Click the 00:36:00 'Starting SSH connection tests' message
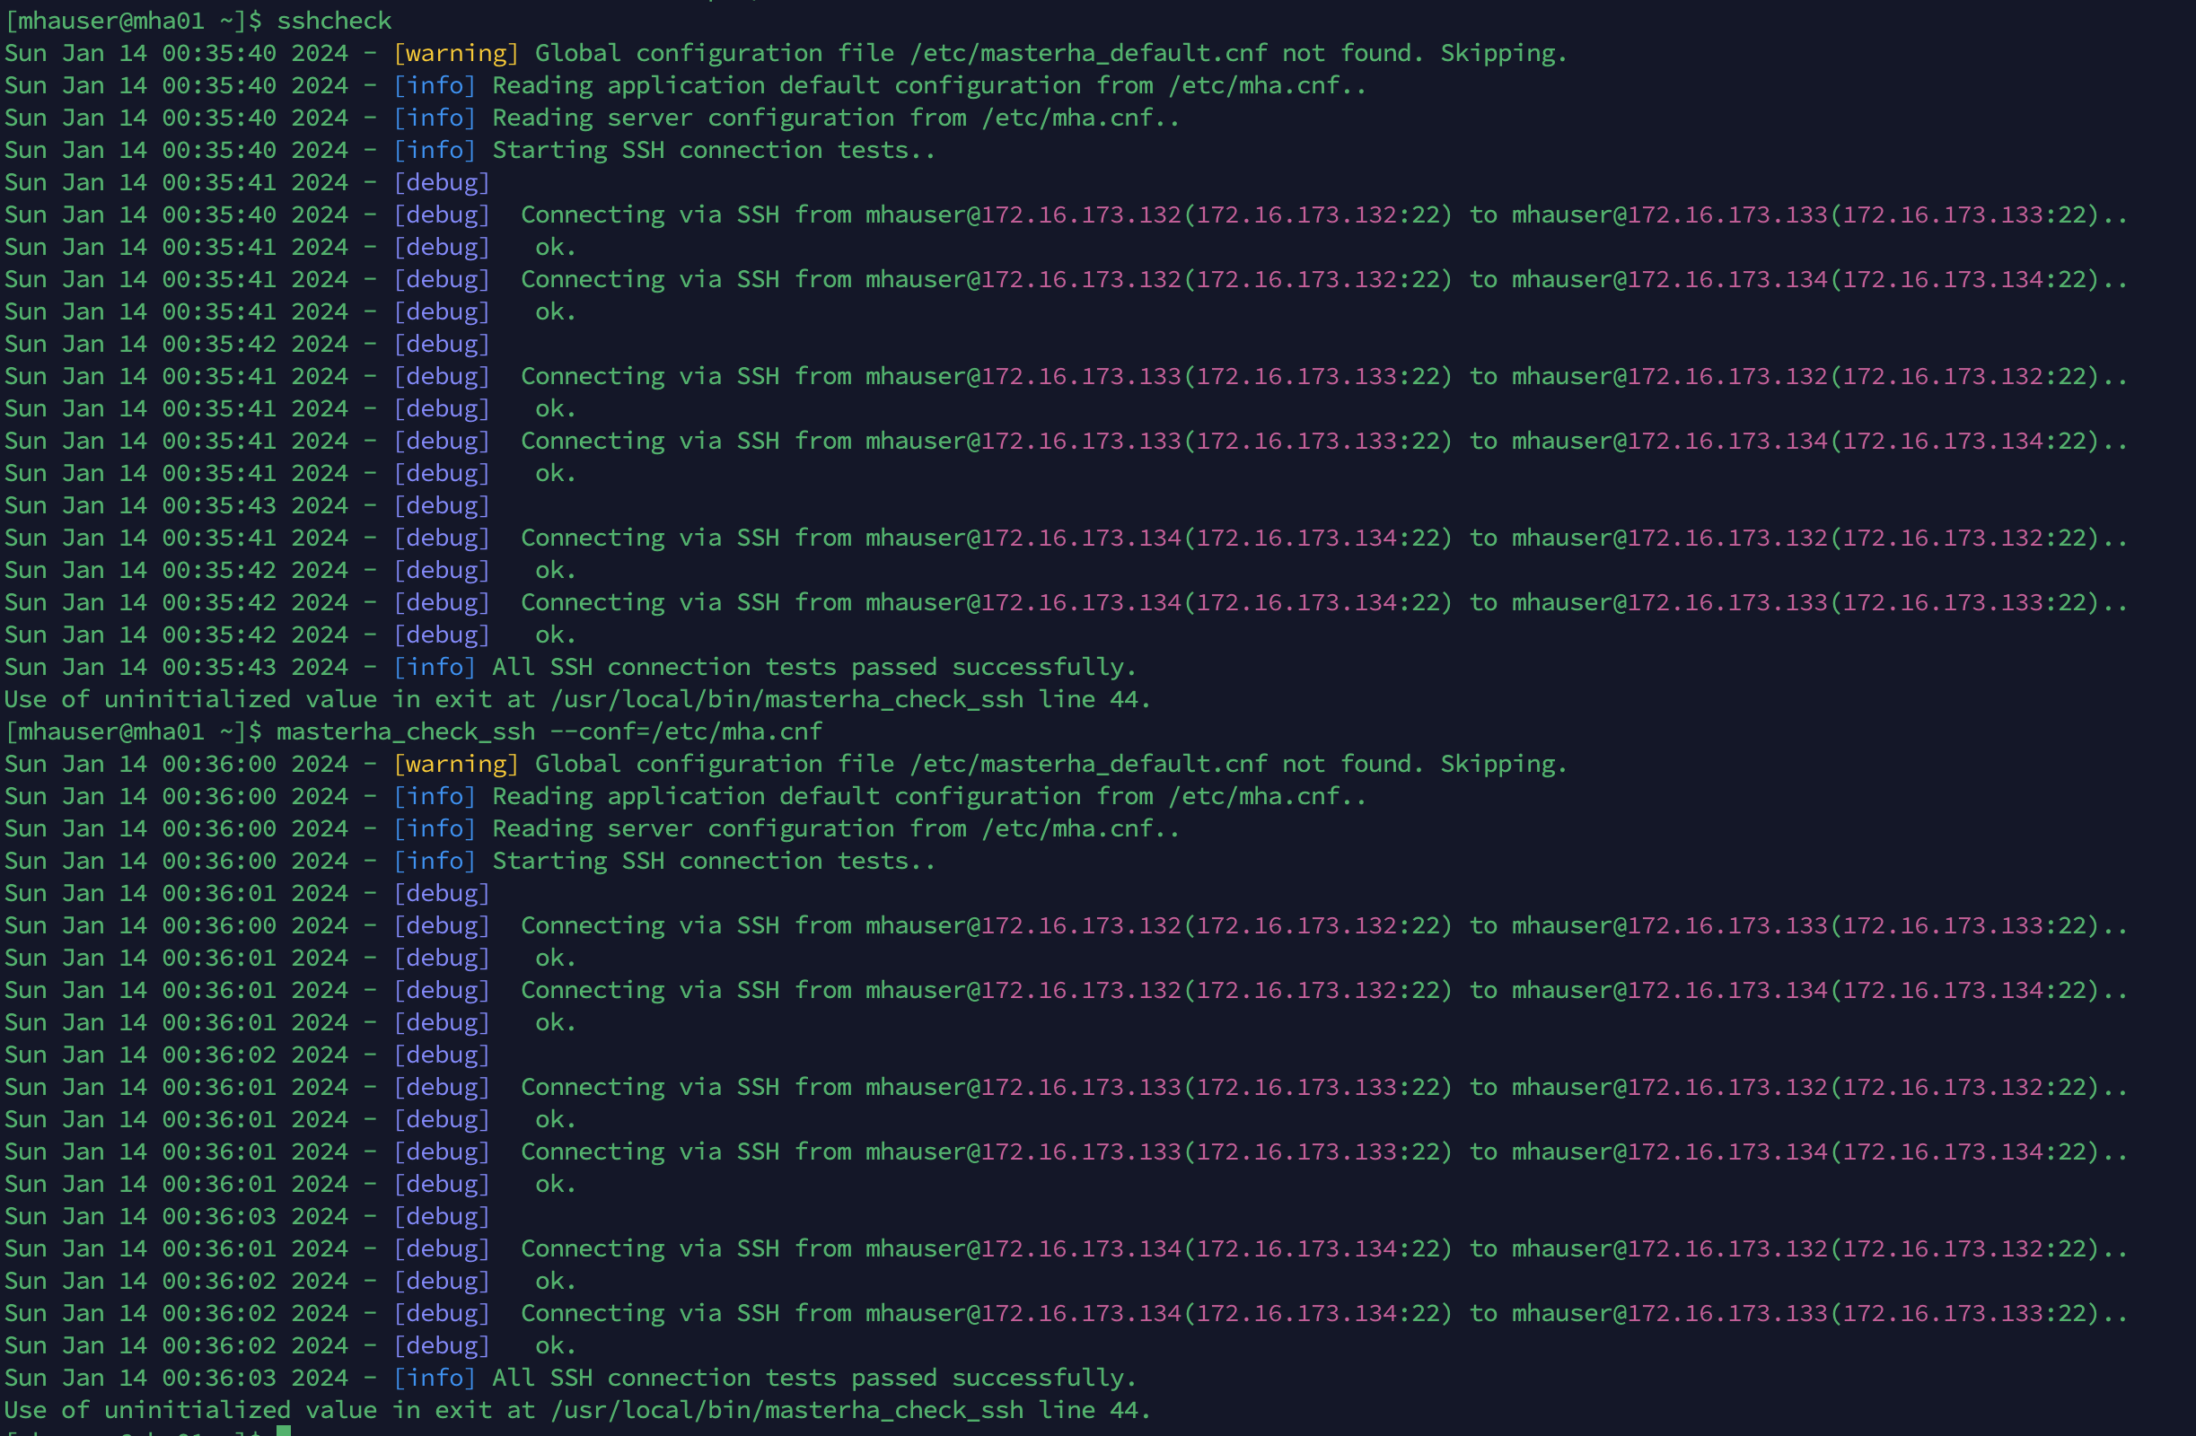Viewport: 2196px width, 1436px height. coord(712,861)
